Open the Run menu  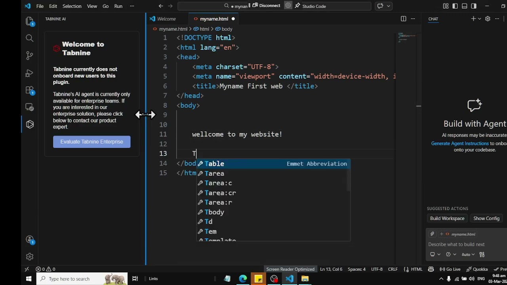[x=118, y=6]
